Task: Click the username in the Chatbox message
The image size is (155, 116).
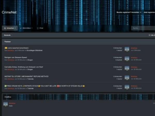Action: click(12, 103)
